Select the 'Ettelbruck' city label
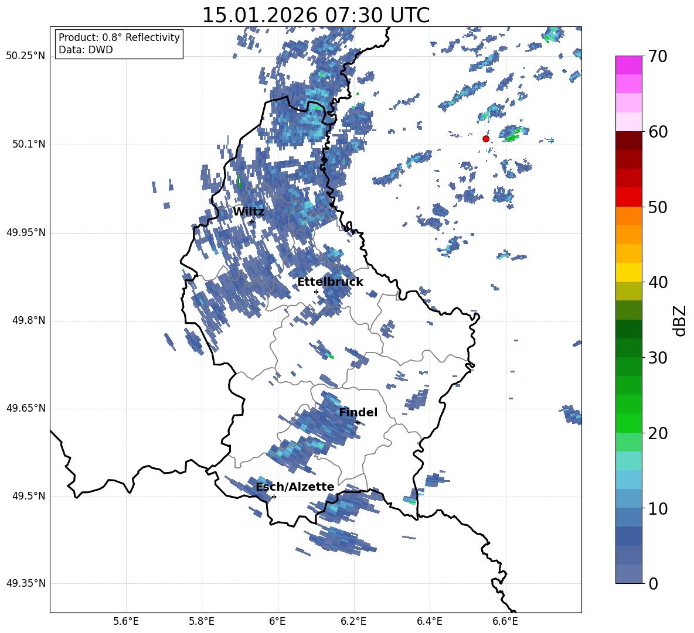 pos(330,282)
